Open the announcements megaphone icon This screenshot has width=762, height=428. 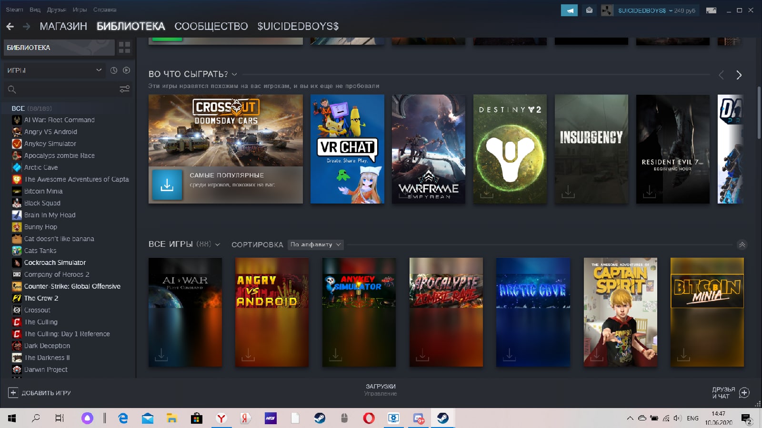[x=569, y=10]
